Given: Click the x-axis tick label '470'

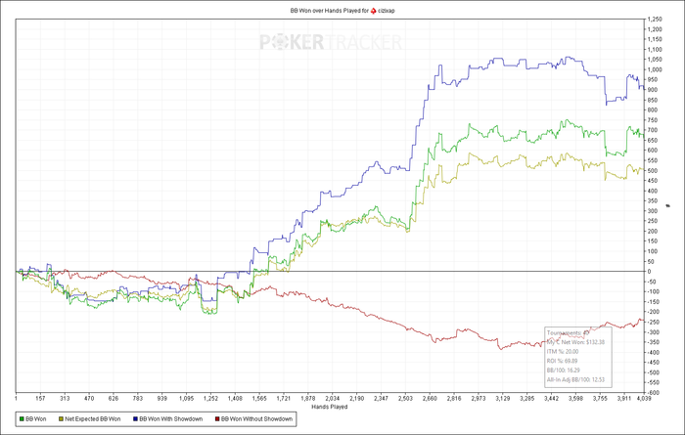Looking at the screenshot, I should [89, 399].
